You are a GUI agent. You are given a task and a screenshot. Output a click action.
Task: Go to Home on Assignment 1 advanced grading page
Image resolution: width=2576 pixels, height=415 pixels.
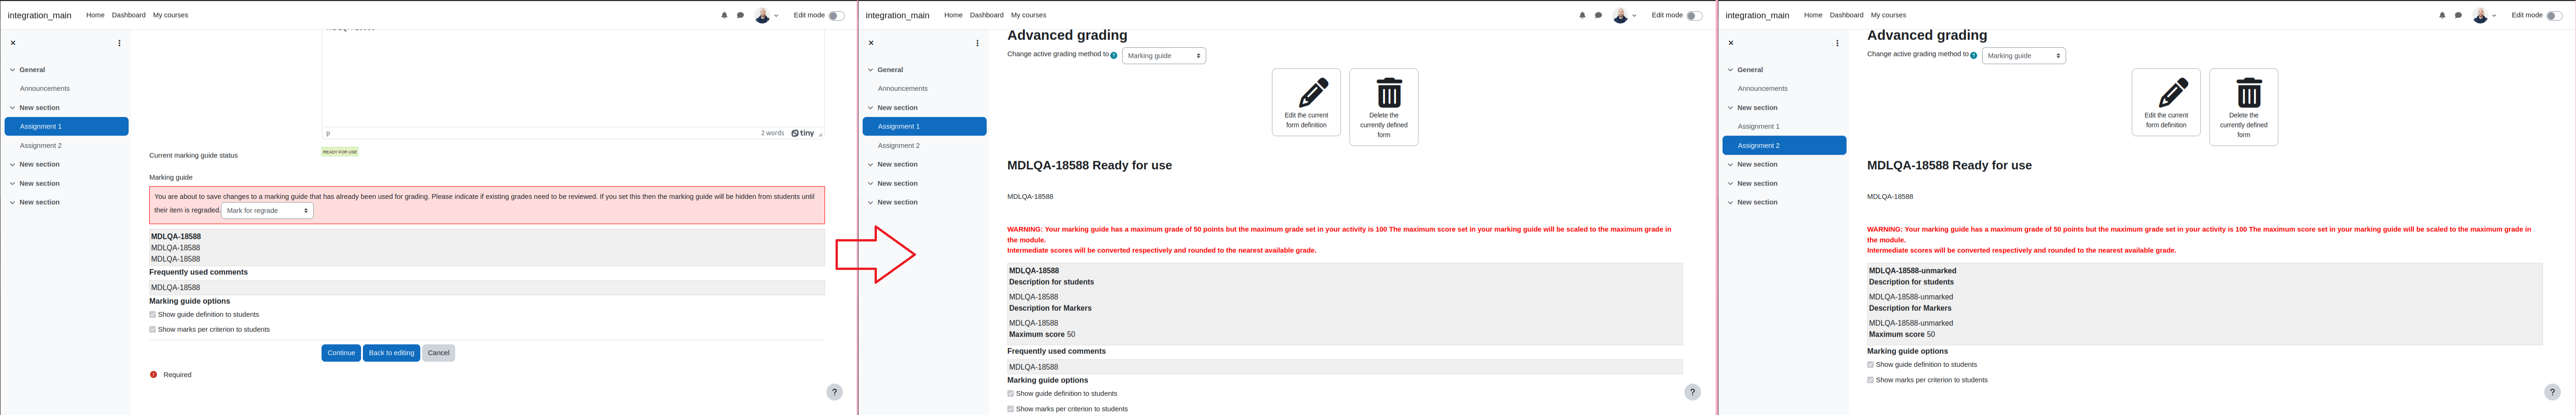coord(953,15)
